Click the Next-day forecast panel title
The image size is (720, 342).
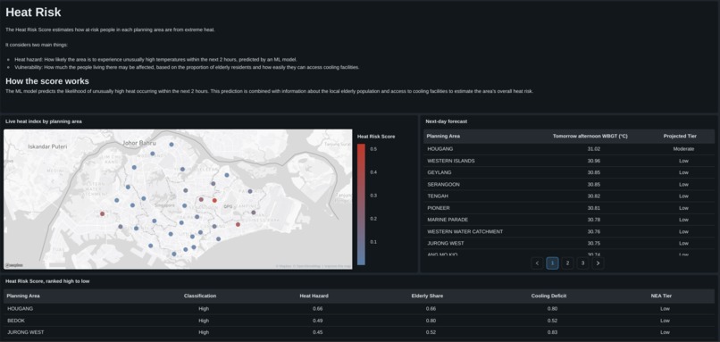click(447, 121)
